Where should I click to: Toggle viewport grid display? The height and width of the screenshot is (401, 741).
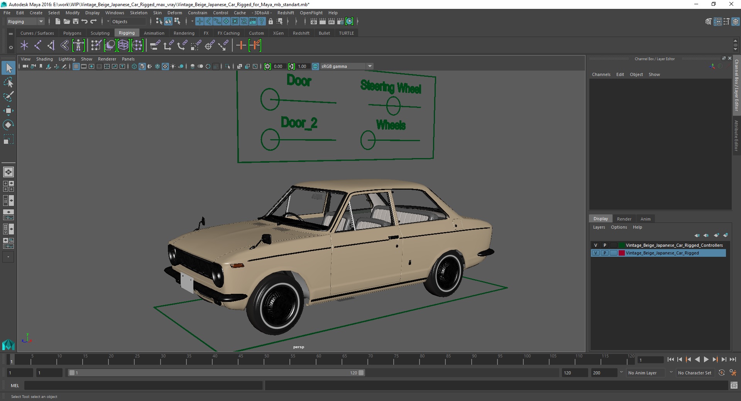tap(76, 66)
